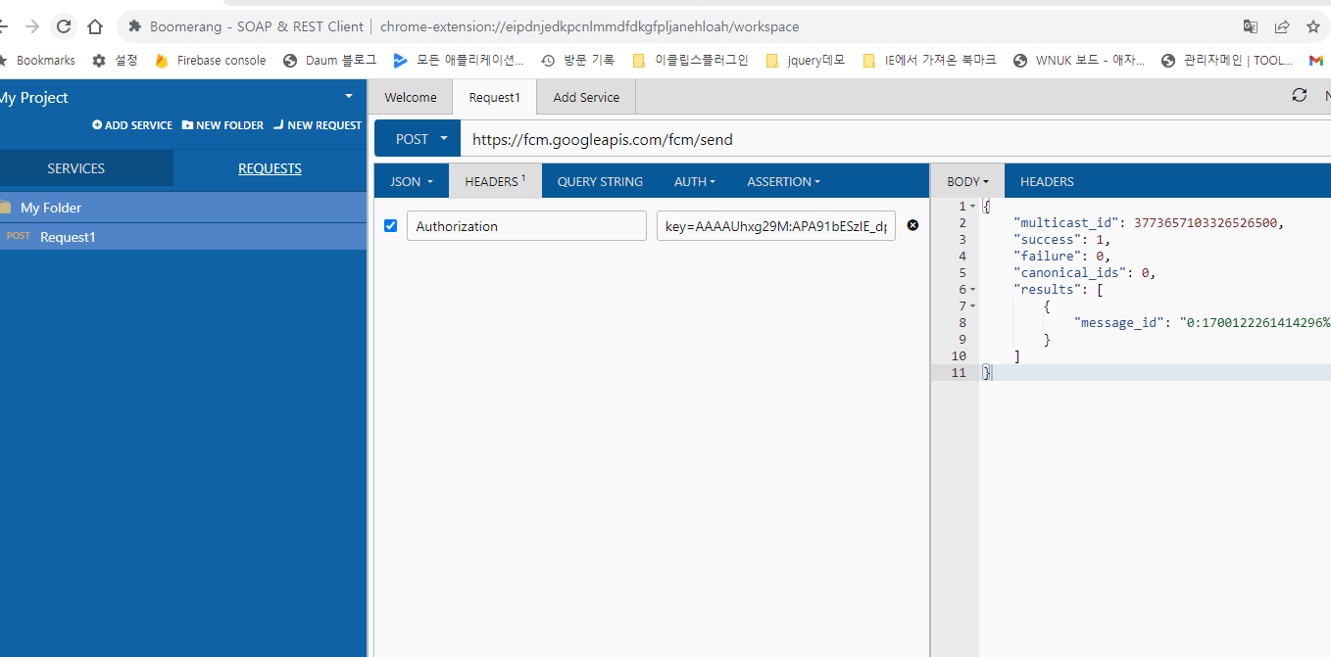Reload the page with browser refresh icon

(64, 26)
